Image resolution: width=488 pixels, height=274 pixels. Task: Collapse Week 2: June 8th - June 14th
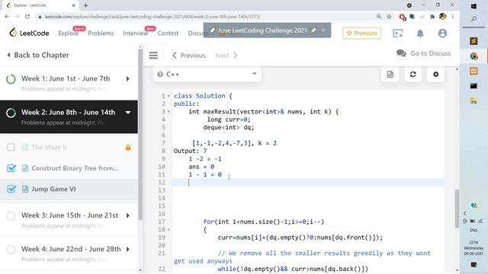tap(128, 113)
